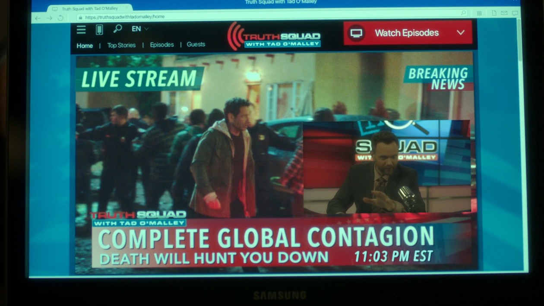Click the browser chat bubble icon
The image size is (544, 306).
tap(515, 13)
